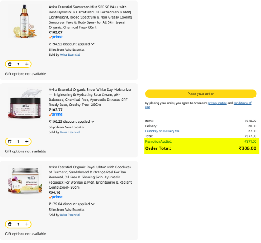This screenshot has width=261, height=243.
Task: Open Avira Essential seller link for Royal Ubtan
Action: pos(70,215)
